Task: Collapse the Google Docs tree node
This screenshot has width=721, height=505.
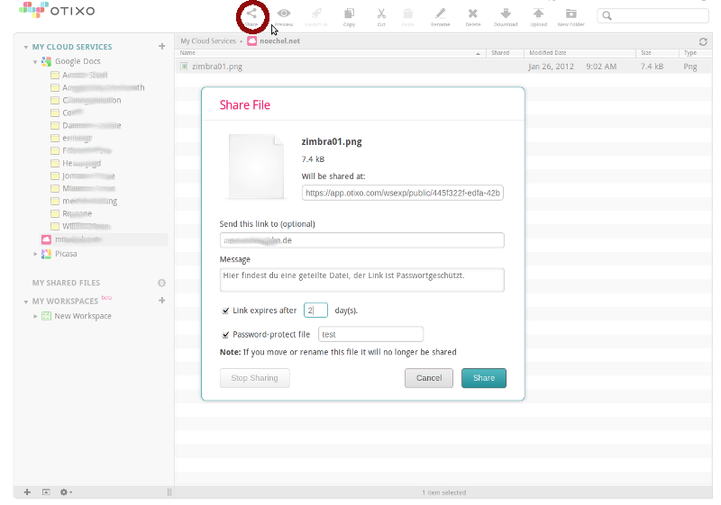Action: (x=36, y=62)
